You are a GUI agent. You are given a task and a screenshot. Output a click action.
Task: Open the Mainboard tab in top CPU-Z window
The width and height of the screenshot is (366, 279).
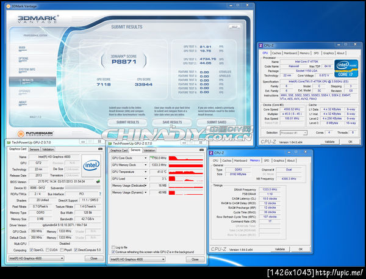[290, 53]
